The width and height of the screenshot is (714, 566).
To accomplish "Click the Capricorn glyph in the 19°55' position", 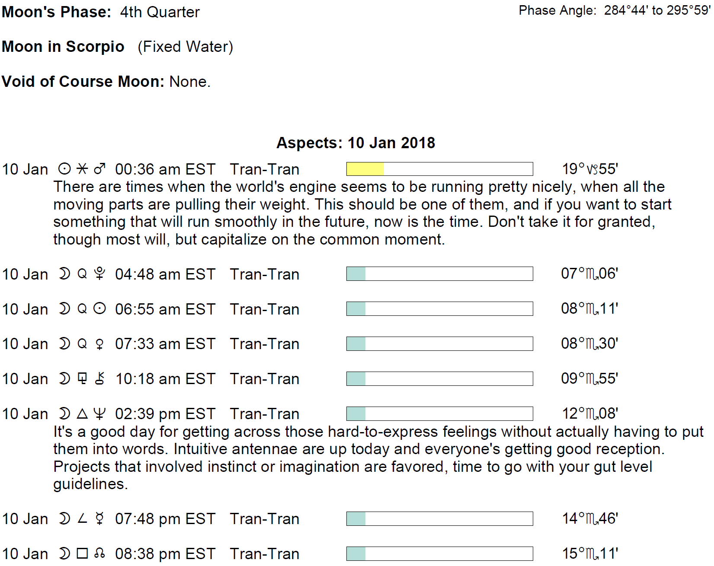I will point(592,169).
